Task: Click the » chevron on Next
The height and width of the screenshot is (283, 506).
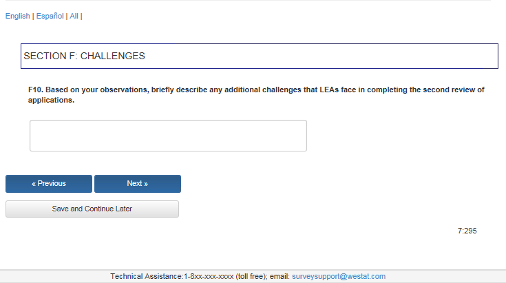Action: [146, 184]
